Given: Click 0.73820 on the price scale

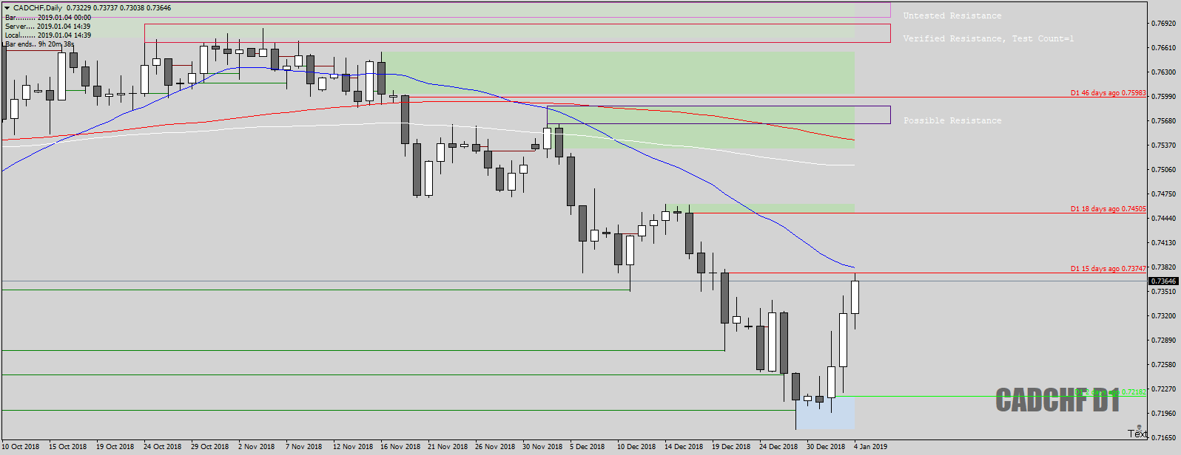Looking at the screenshot, I should (1163, 267).
